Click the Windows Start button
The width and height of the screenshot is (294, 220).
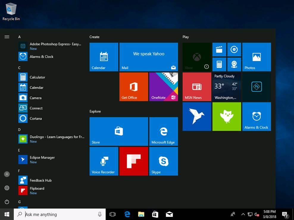coord(7,214)
